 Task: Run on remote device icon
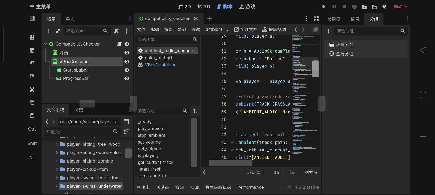354,7
